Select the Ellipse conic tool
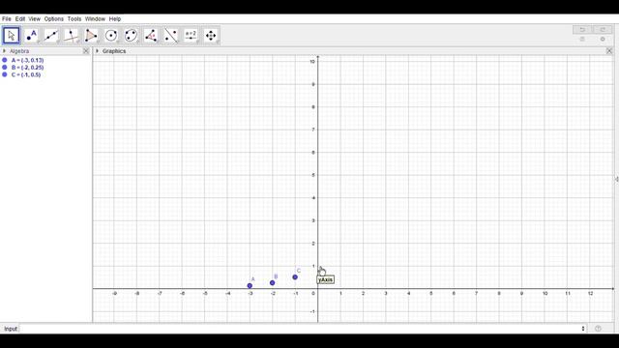 tap(132, 36)
